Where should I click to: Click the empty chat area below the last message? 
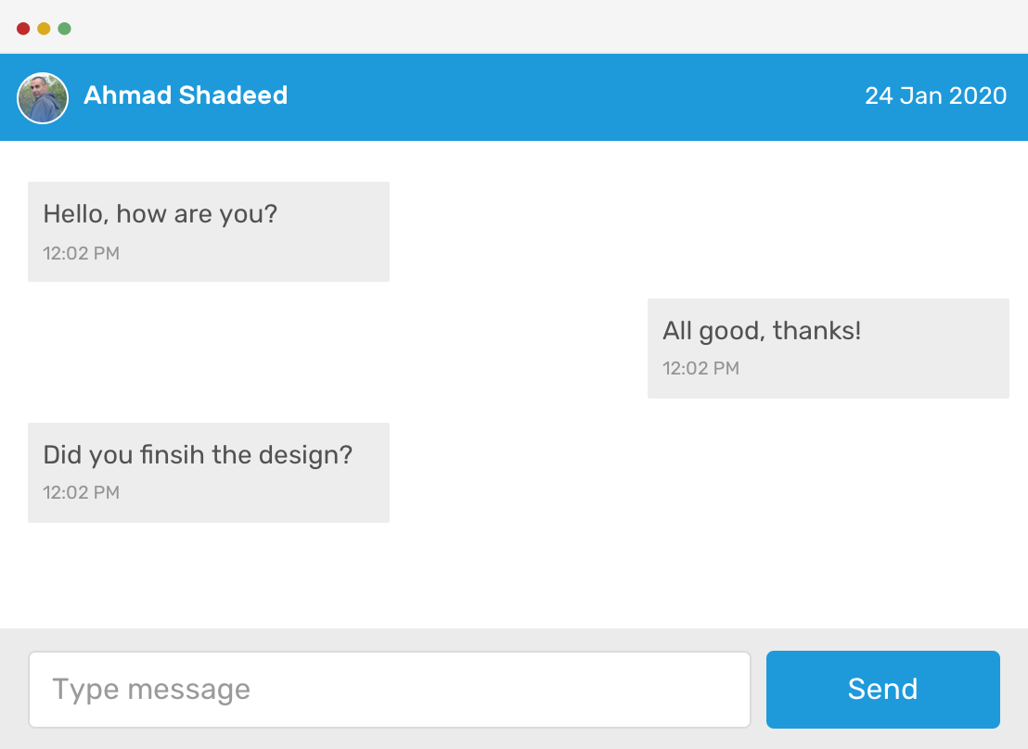(x=510, y=575)
